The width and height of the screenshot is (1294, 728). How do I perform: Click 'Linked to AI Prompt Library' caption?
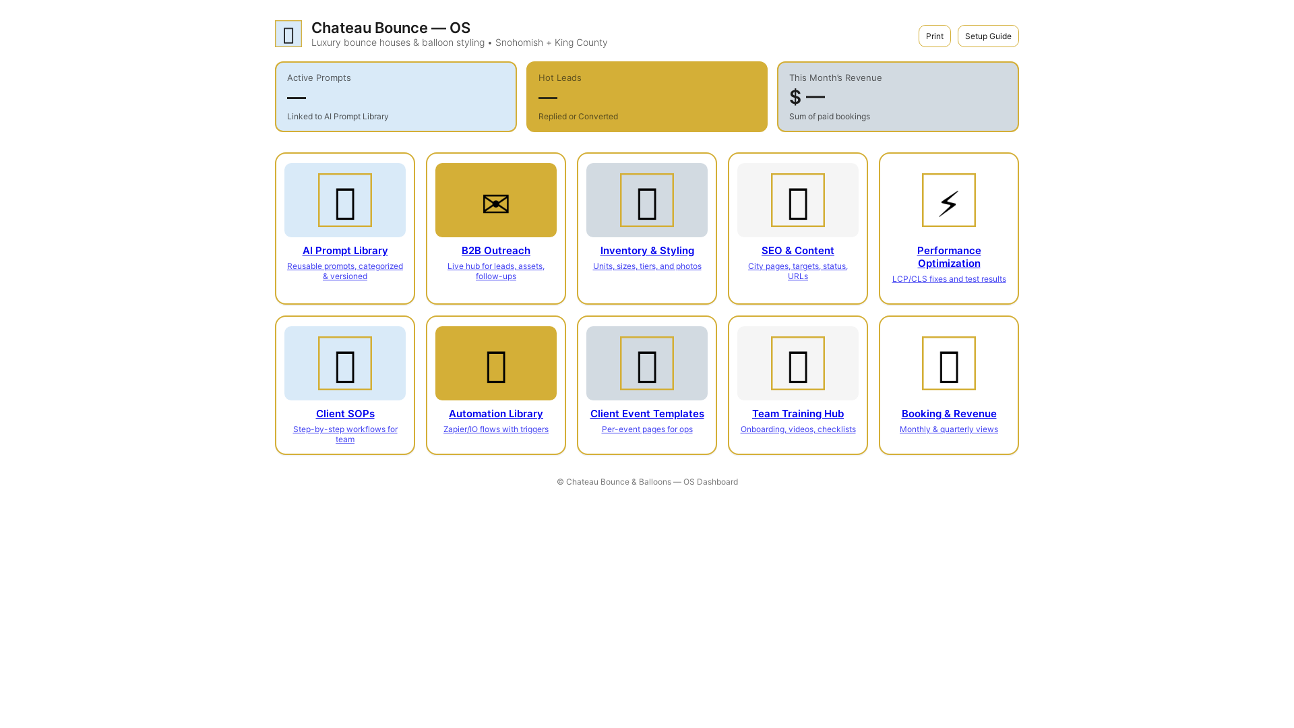tap(338, 117)
